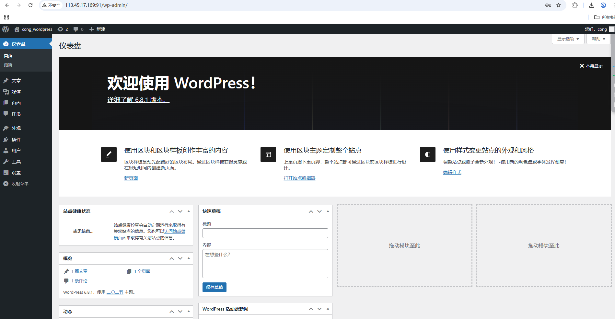The height and width of the screenshot is (319, 615).
Task: Open the 用户 users menu
Action: pos(26,151)
